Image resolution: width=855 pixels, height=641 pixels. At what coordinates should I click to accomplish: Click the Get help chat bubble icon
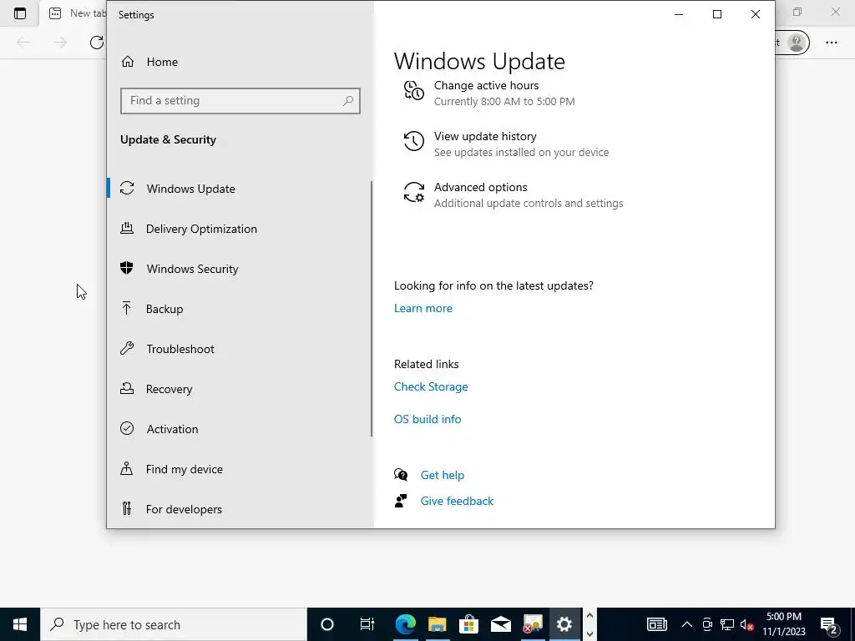coord(401,475)
